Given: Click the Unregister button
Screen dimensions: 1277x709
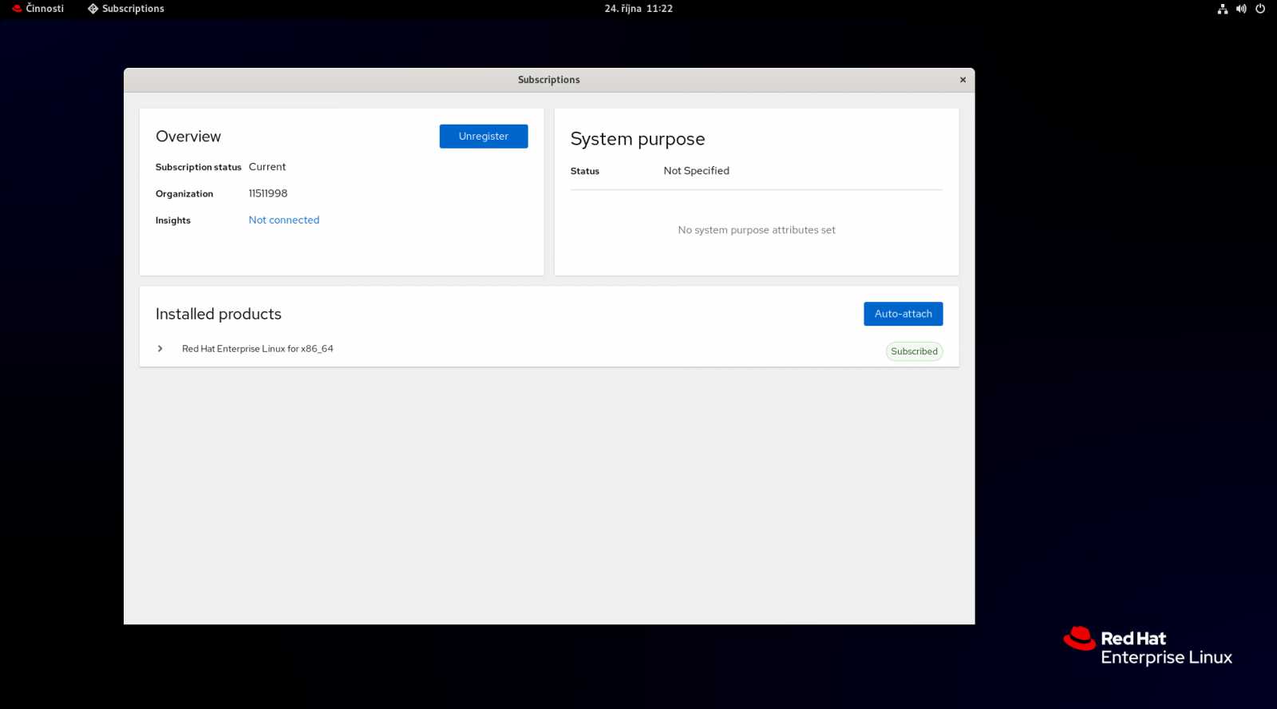Looking at the screenshot, I should pos(483,137).
